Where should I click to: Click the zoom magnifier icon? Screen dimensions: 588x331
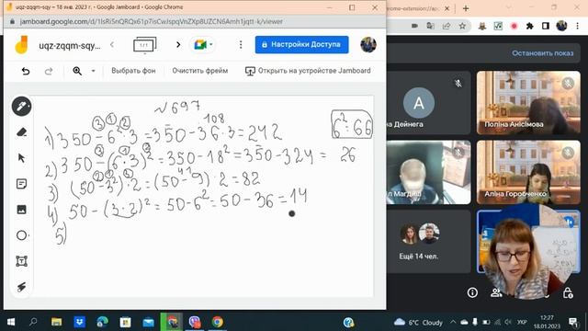pos(77,71)
